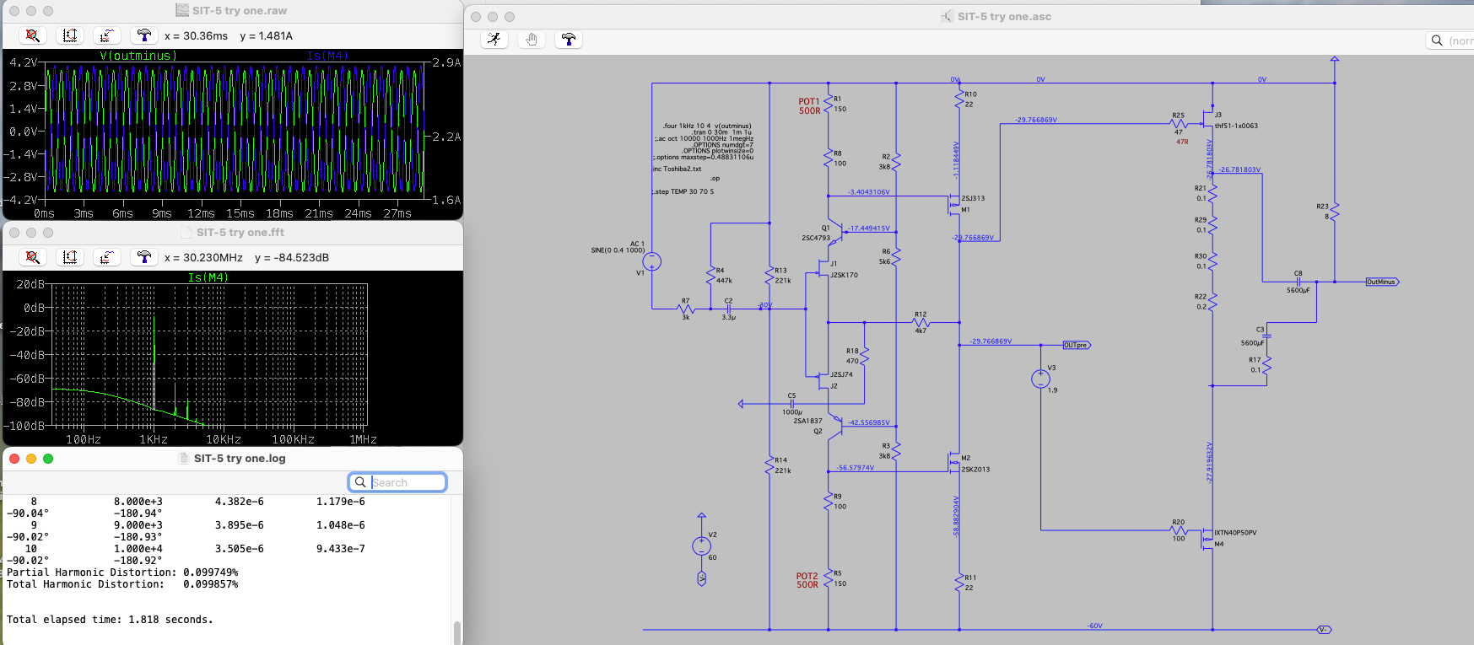Click the Halt hand icon in the schematic window
This screenshot has width=1474, height=645.
click(x=532, y=40)
